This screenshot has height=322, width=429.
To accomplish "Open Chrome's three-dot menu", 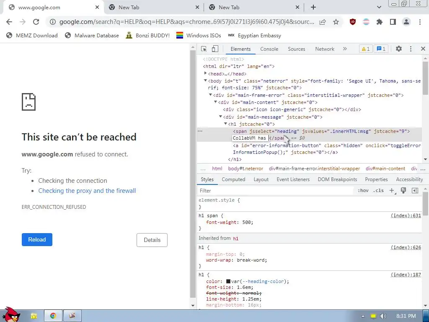I will tap(420, 22).
